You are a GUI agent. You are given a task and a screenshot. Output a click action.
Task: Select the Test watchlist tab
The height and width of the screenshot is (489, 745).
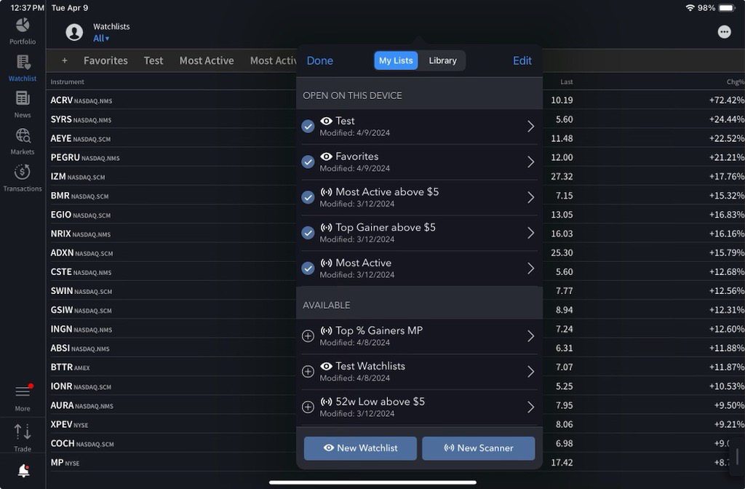click(x=154, y=60)
